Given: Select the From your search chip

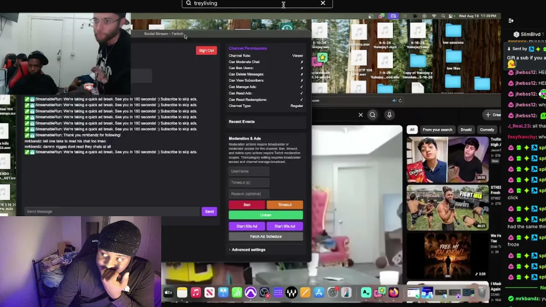Looking at the screenshot, I should click(437, 130).
